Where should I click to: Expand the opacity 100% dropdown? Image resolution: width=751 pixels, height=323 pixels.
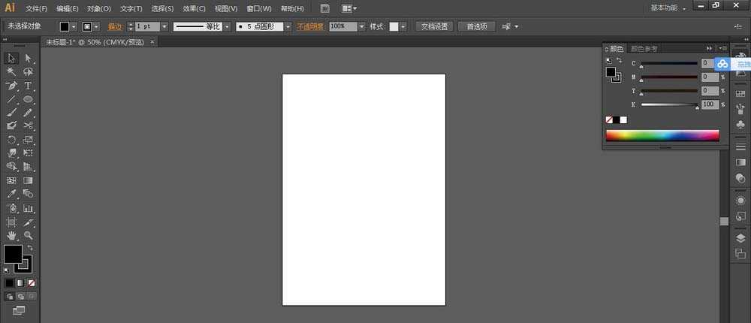[x=362, y=26]
